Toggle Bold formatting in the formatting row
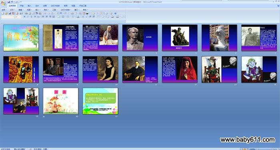280x150 pixels. pyautogui.click(x=25, y=17)
